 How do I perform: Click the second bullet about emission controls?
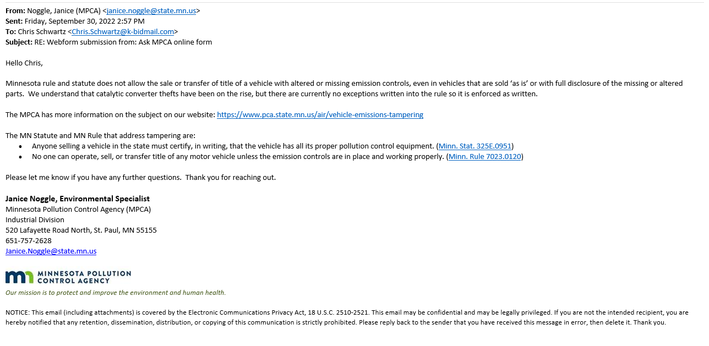click(238, 157)
